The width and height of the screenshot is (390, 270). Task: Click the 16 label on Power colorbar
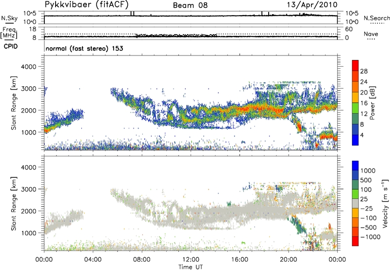pyautogui.click(x=364, y=103)
